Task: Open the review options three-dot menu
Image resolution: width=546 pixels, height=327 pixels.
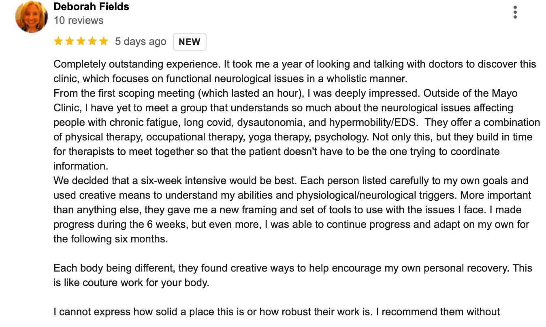Action: [515, 12]
